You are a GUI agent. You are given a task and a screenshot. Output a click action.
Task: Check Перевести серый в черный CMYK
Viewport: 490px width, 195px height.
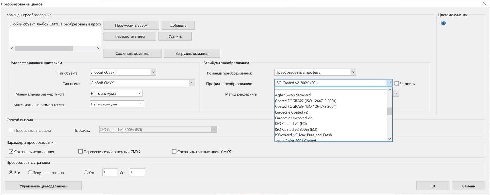[x=81, y=151]
